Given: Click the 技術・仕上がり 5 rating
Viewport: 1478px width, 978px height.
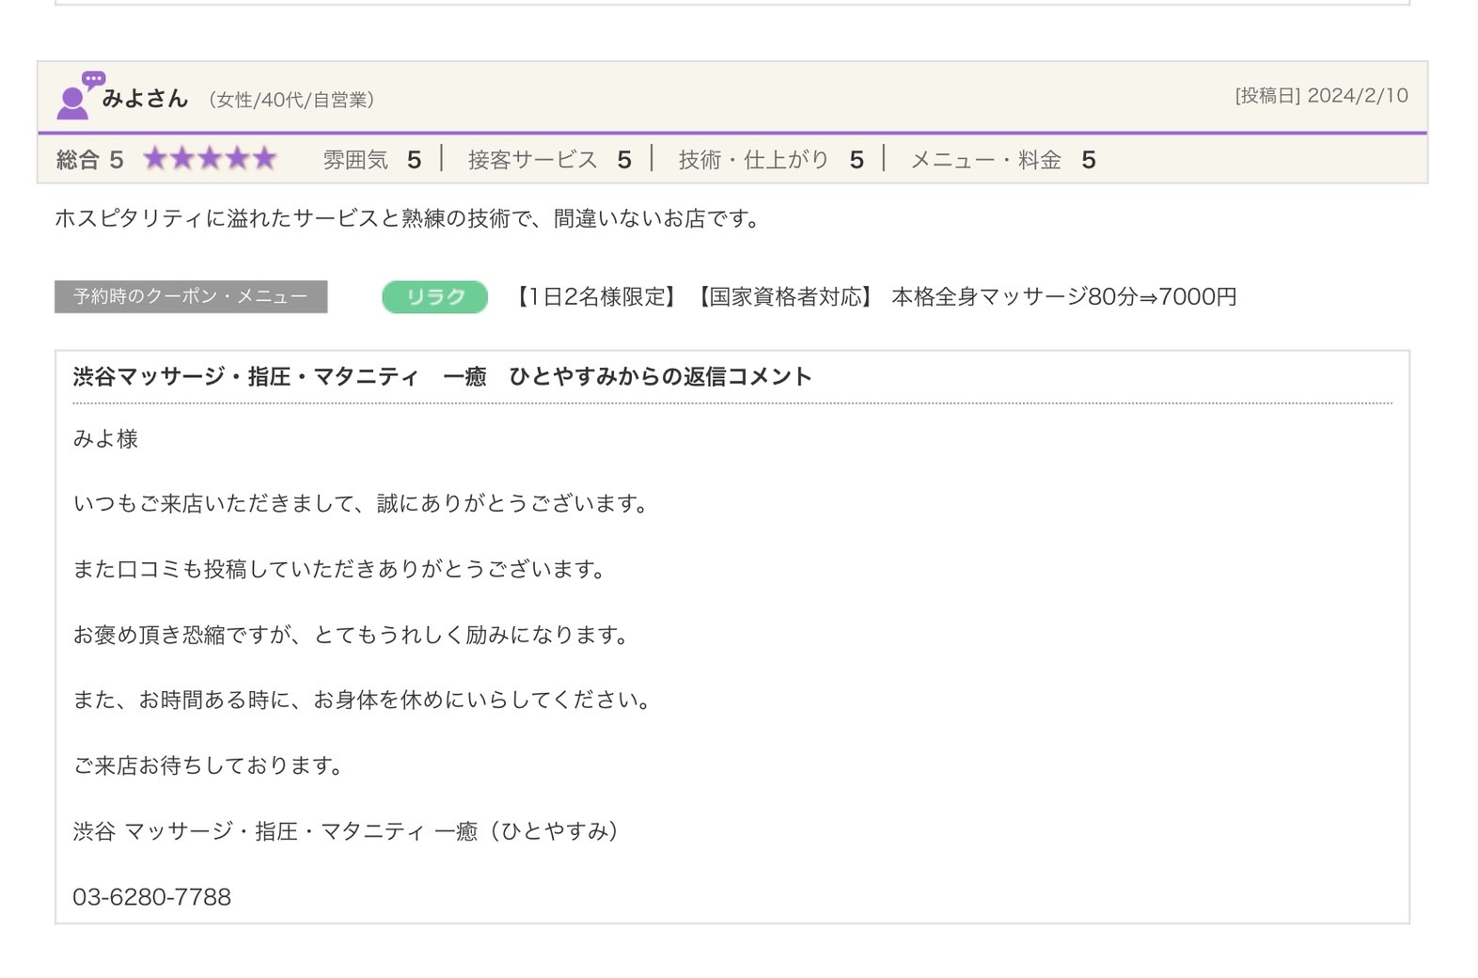Looking at the screenshot, I should [x=771, y=160].
